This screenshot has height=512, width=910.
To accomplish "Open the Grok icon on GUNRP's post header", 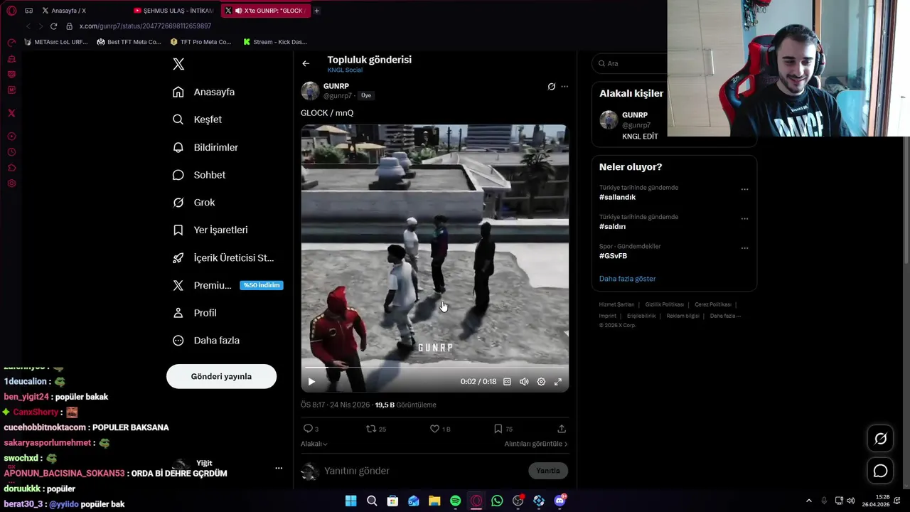I will click(551, 87).
